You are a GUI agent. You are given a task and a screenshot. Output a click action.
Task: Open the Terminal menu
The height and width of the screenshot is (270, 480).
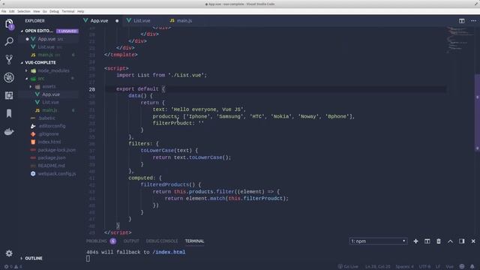click(x=68, y=11)
